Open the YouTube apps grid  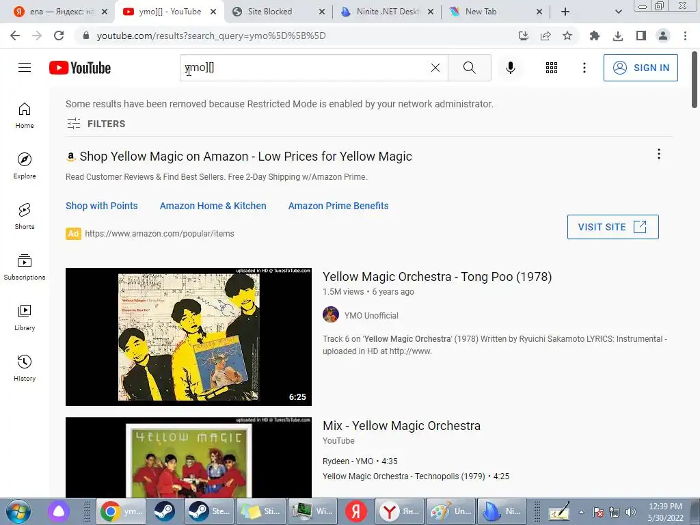pos(552,68)
